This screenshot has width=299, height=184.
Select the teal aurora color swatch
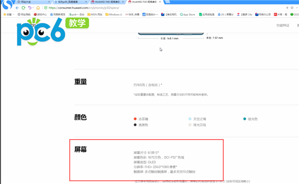tap(245, 119)
